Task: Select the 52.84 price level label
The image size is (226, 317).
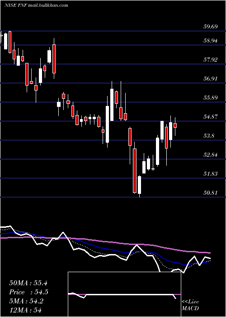Action: coord(210,155)
